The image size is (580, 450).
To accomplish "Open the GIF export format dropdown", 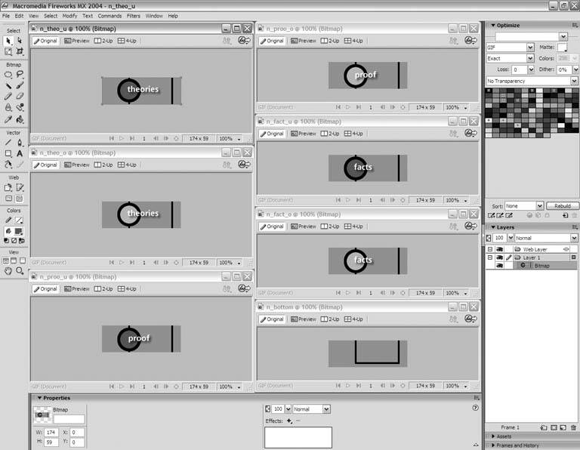I will [510, 47].
